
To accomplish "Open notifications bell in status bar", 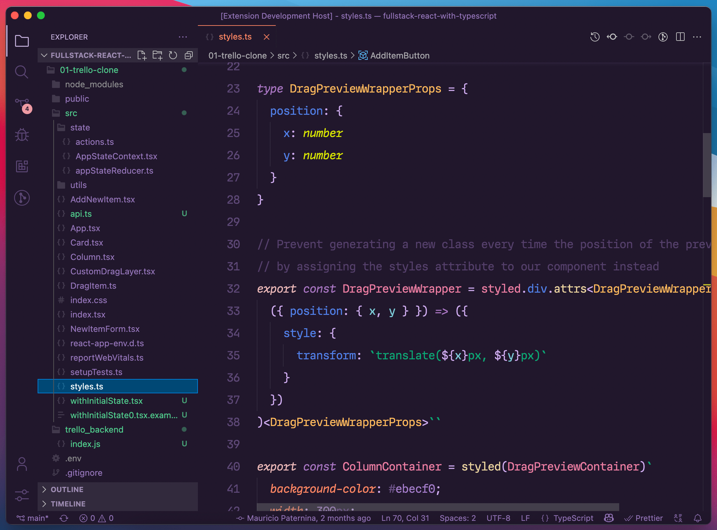I will (698, 518).
